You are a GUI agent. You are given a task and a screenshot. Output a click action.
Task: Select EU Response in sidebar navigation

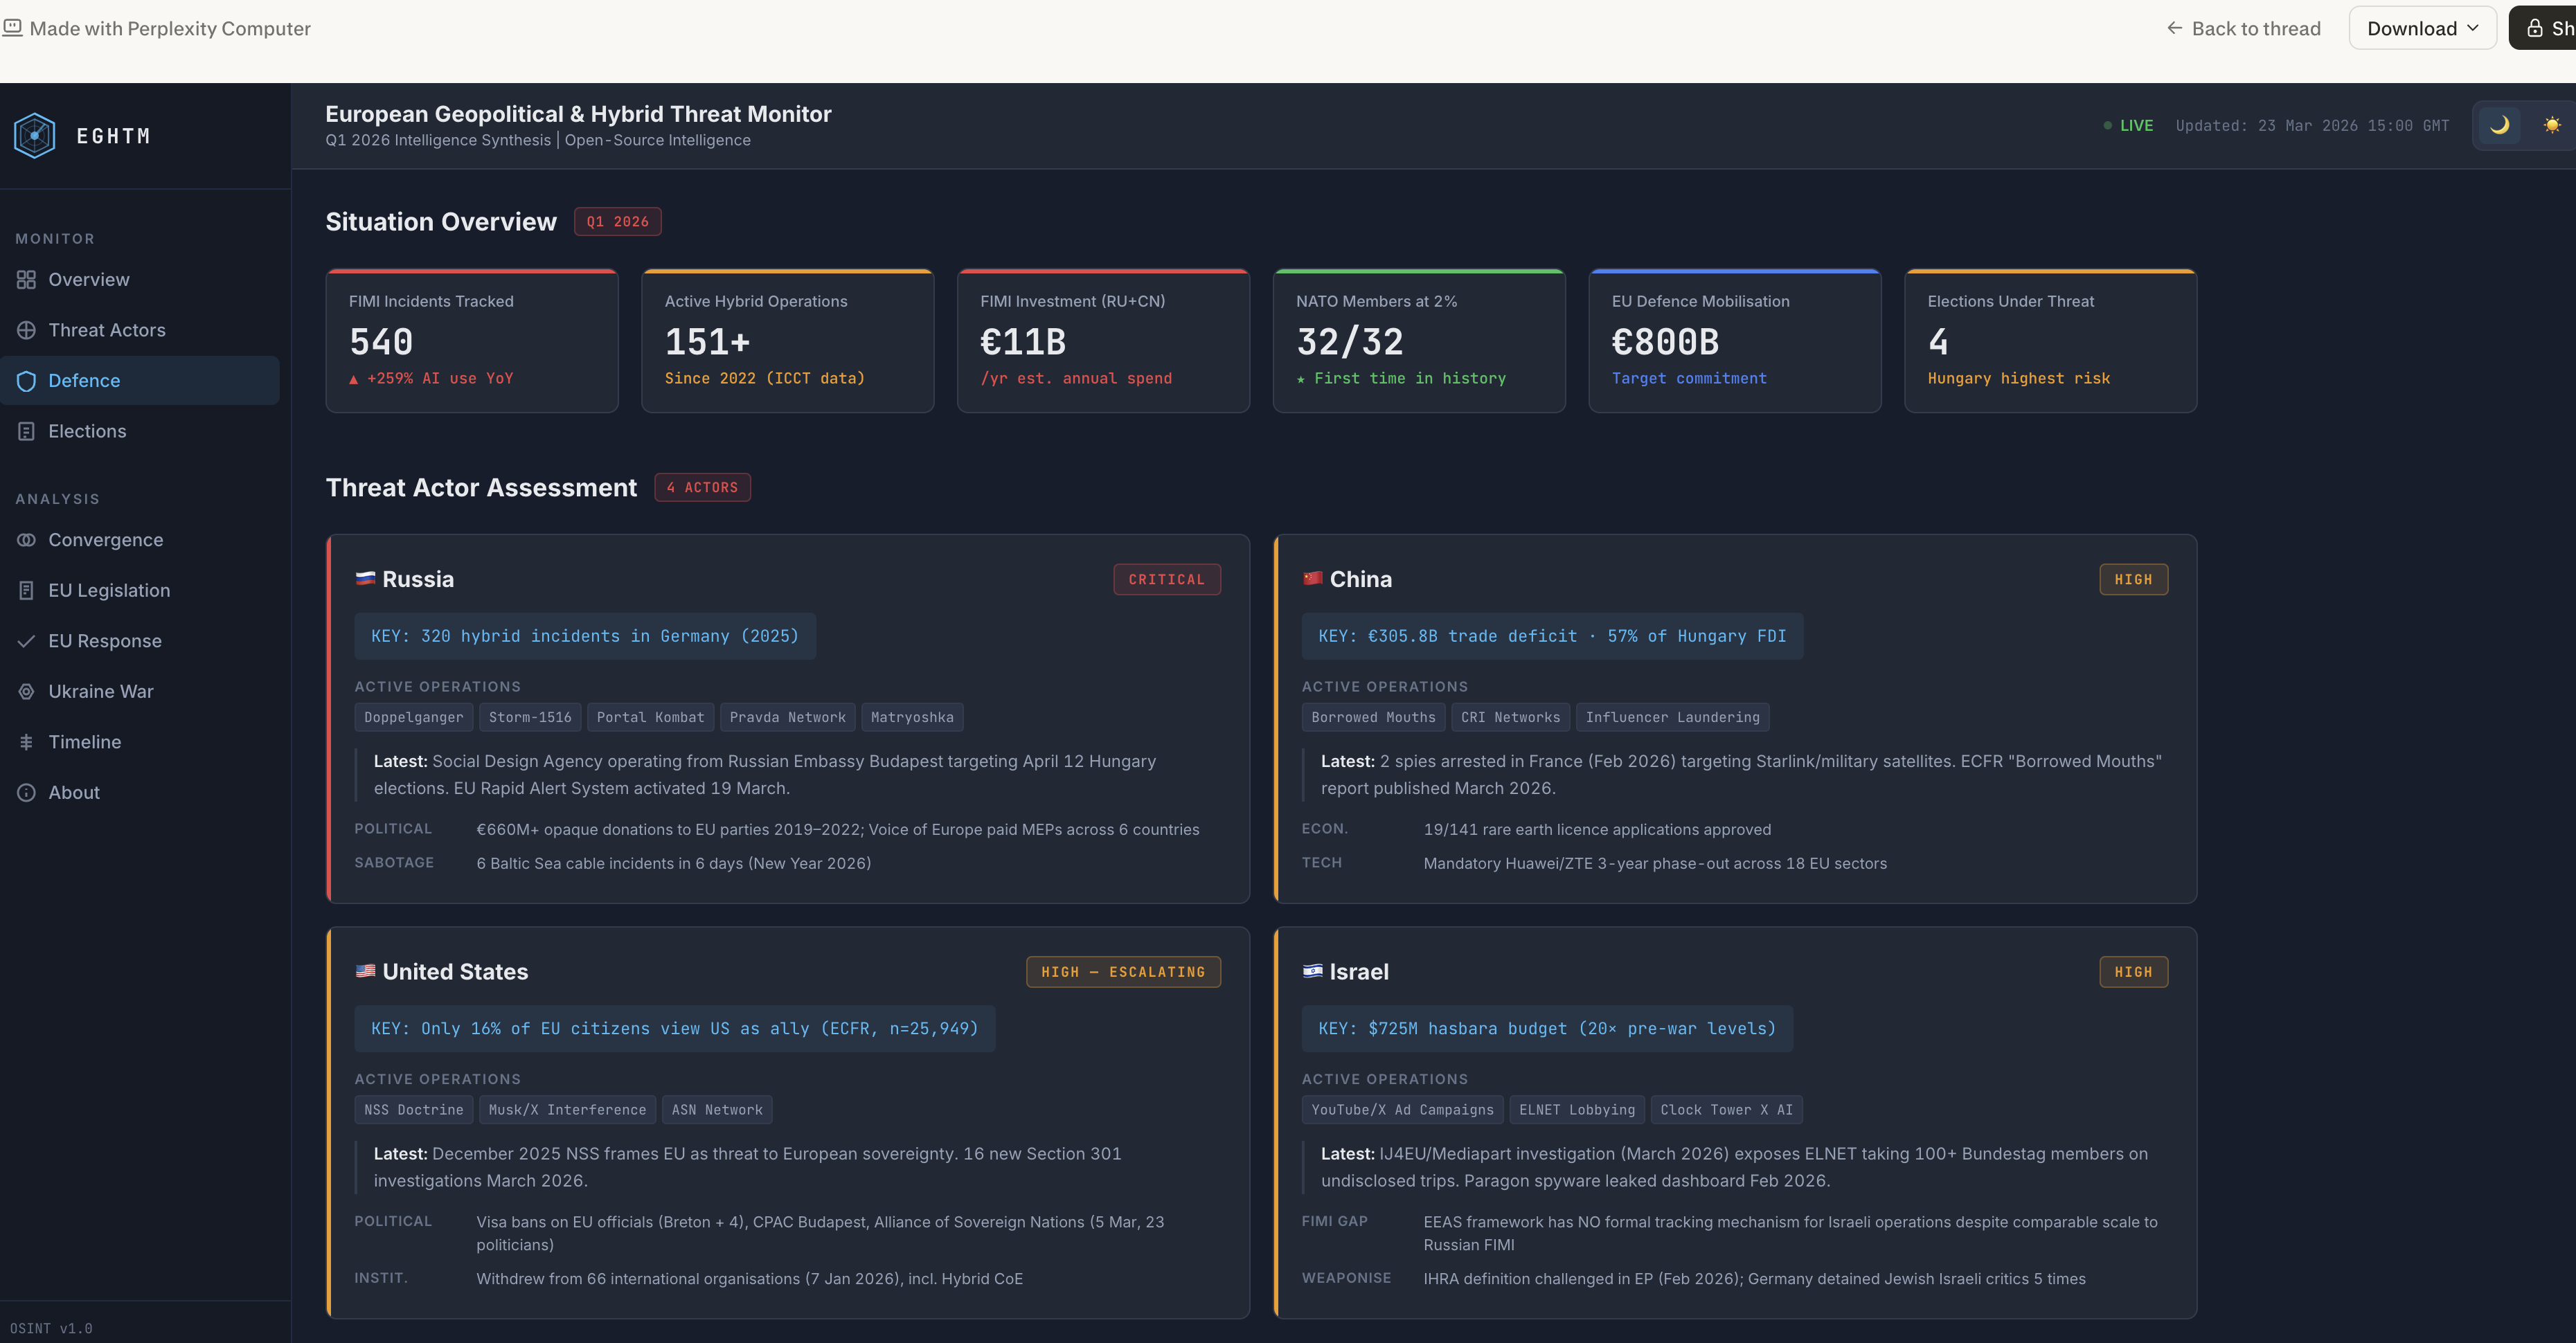[104, 641]
